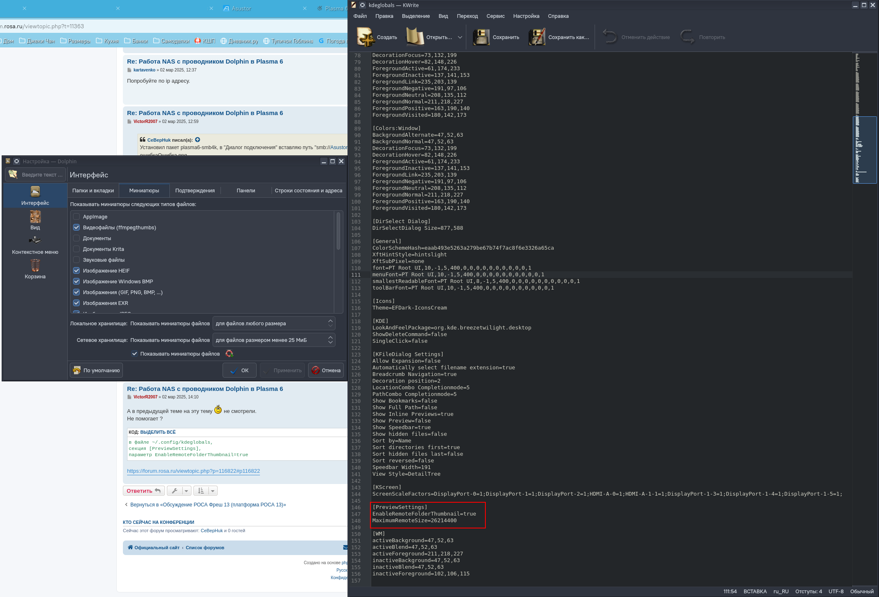Click the Ответить reply button in forum
The height and width of the screenshot is (597, 879).
pos(143,491)
